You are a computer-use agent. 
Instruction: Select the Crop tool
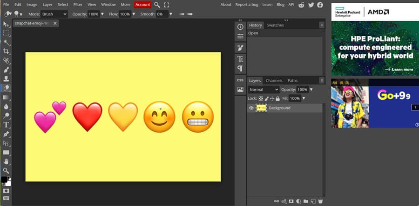click(x=6, y=51)
